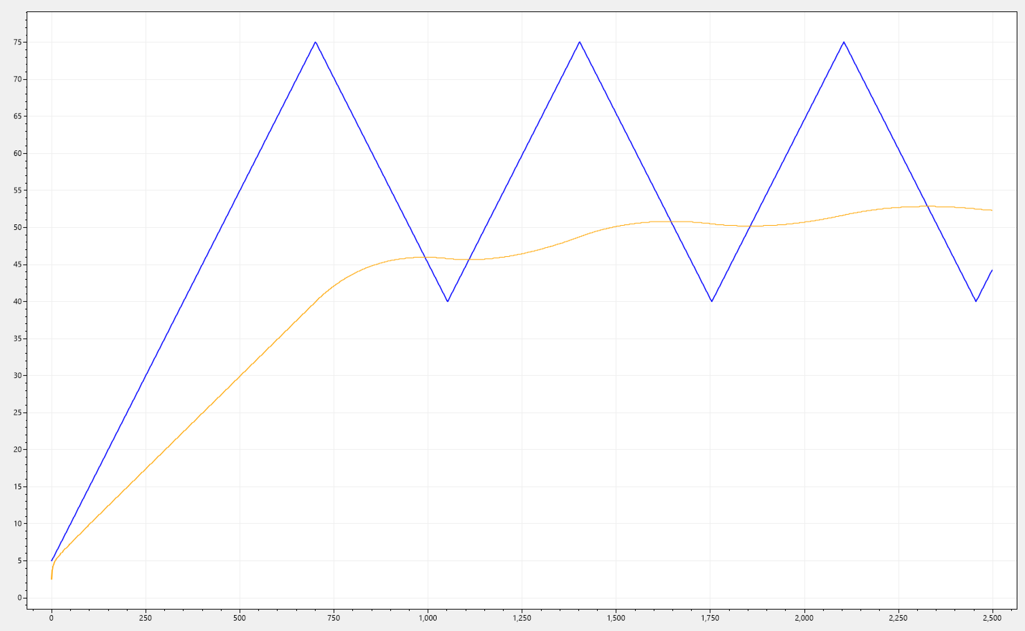The image size is (1025, 631).
Task: Click the blue line's right endpoint near 44
Action: (x=992, y=270)
